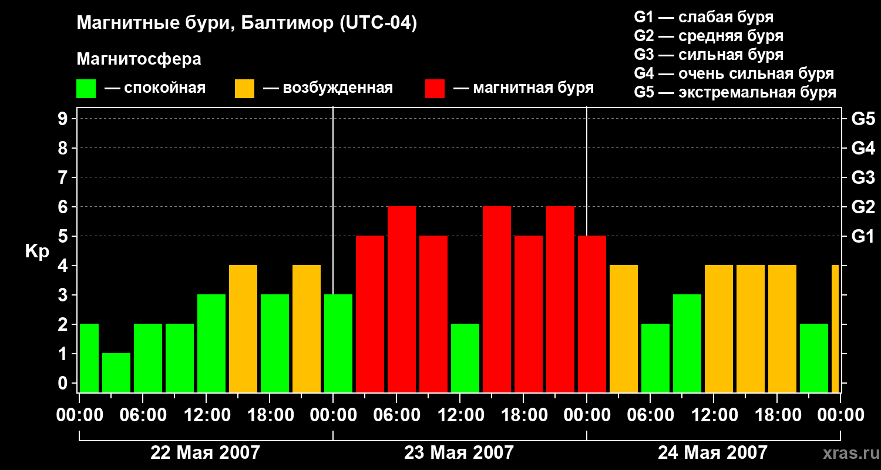The height and width of the screenshot is (470, 881).
Task: Click the '23 Мая 2007' date label
Action: pos(459,453)
